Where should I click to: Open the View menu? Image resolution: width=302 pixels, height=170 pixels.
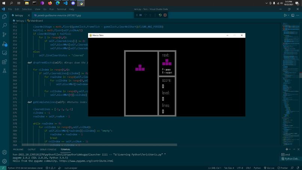click(37, 9)
